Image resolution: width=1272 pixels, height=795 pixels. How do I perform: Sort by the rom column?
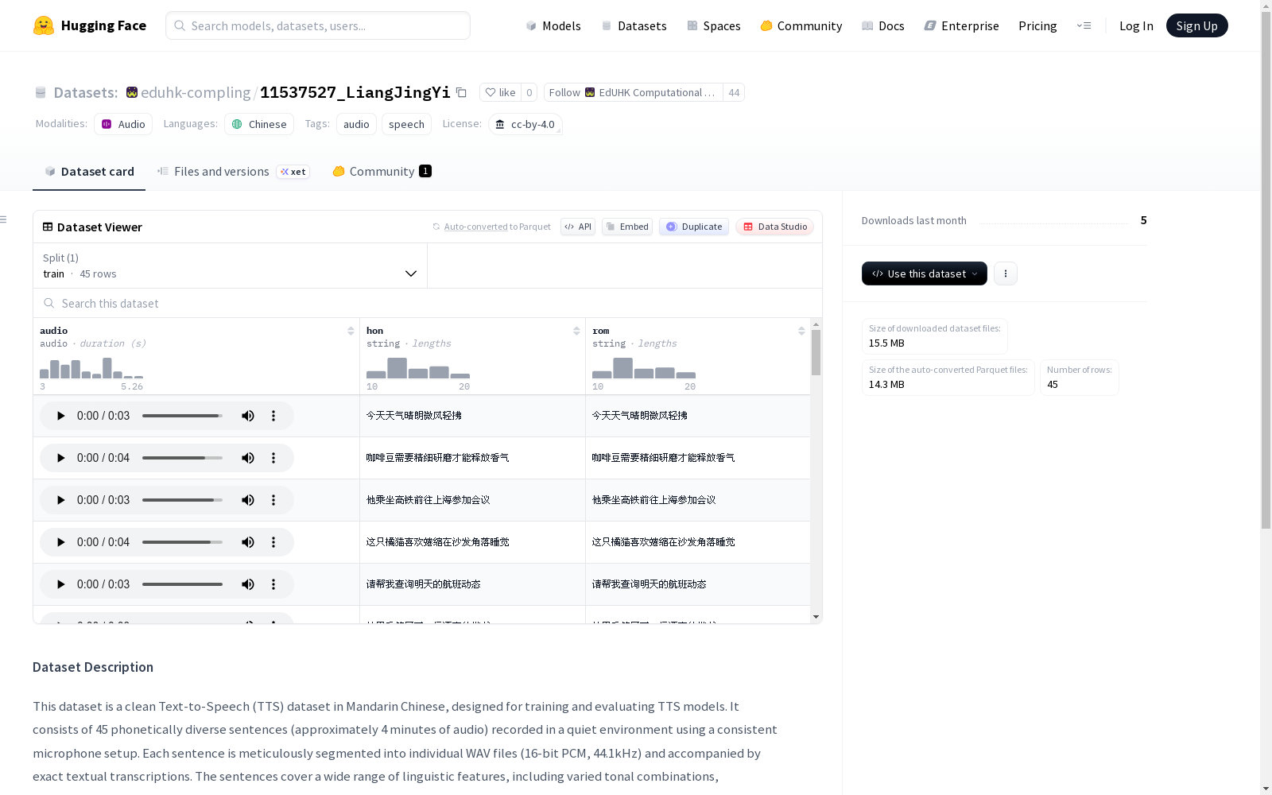(x=801, y=331)
